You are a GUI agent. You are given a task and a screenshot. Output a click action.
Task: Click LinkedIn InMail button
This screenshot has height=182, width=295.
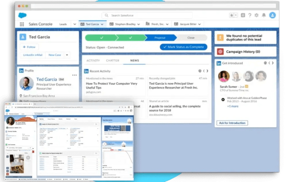[x=33, y=55]
